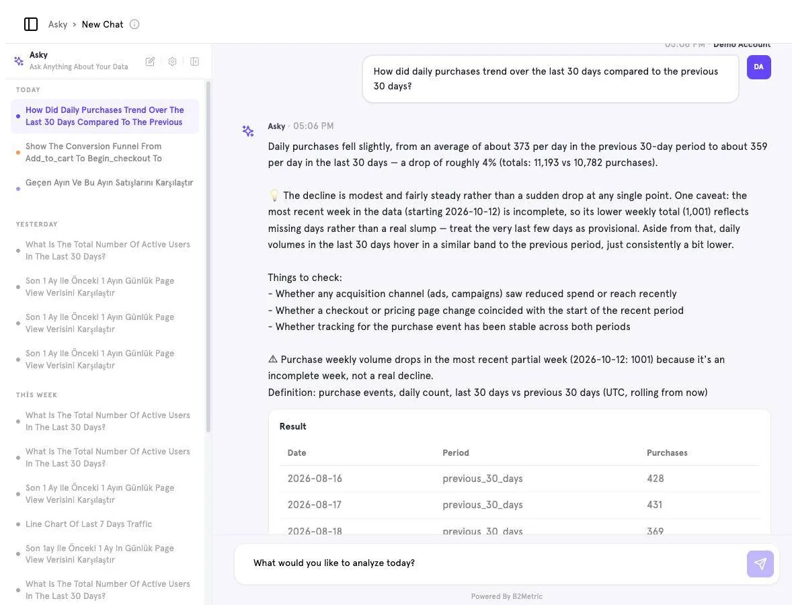Click the New Chat breadcrumb title
This screenshot has width=792, height=605.
click(103, 24)
